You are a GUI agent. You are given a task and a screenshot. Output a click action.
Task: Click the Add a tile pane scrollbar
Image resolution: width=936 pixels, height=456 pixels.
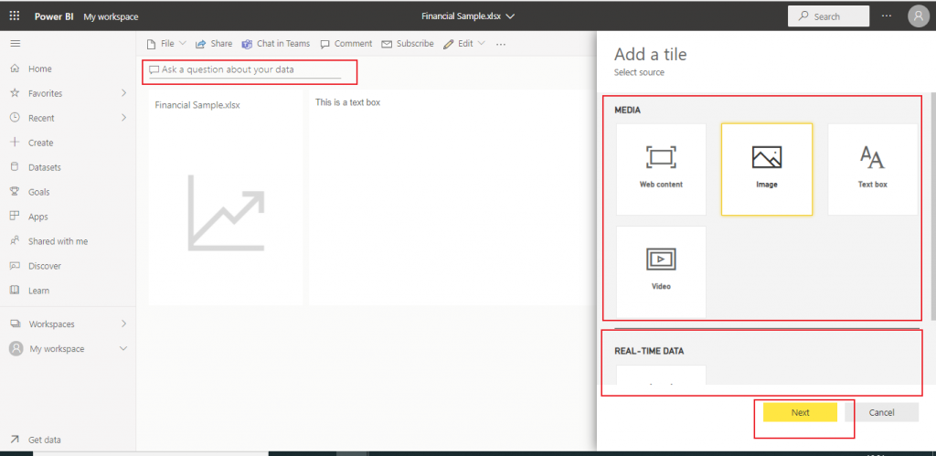[x=932, y=206]
